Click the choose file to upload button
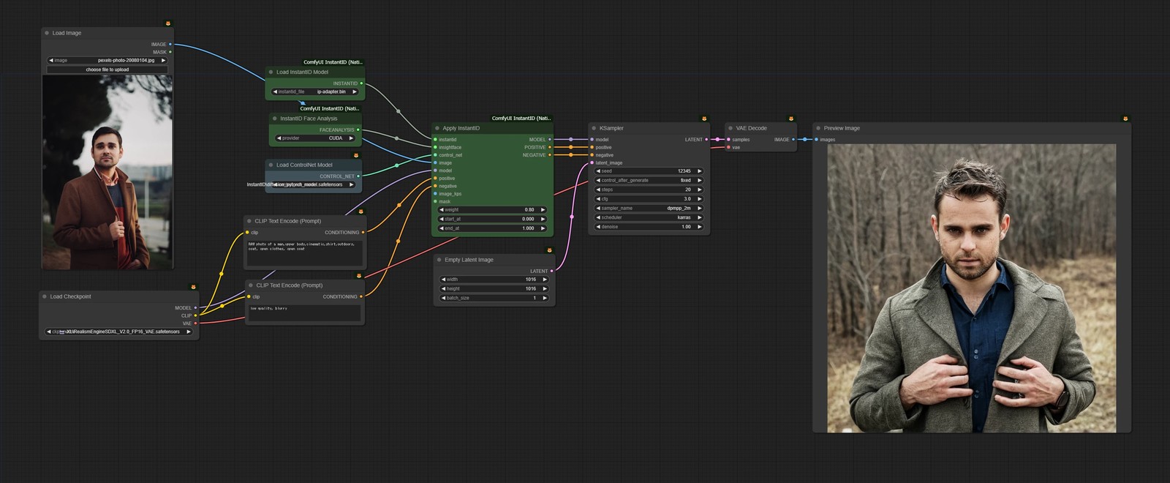 [x=107, y=70]
